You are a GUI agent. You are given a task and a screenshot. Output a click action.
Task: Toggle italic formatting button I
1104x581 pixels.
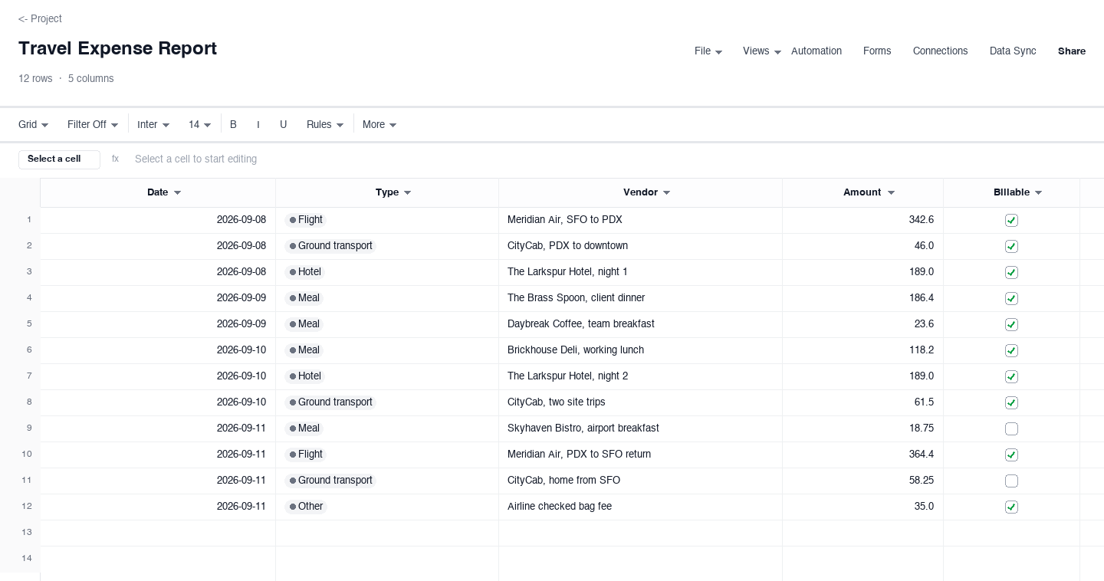258,124
